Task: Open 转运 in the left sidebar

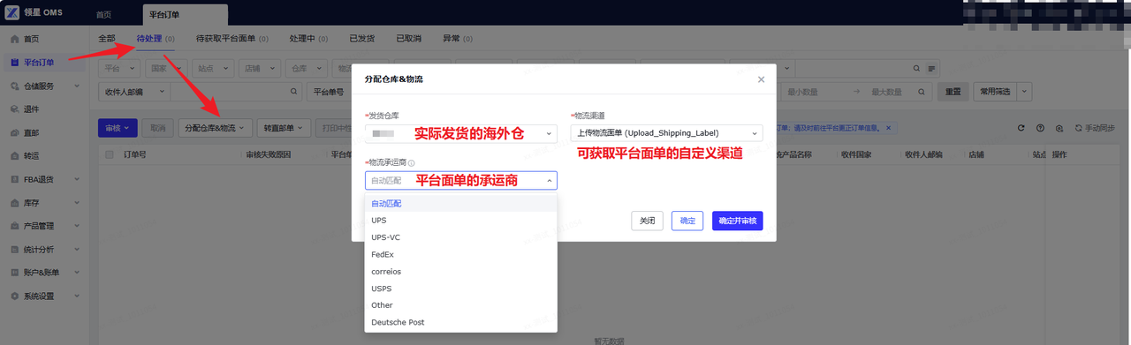Action: (31, 156)
